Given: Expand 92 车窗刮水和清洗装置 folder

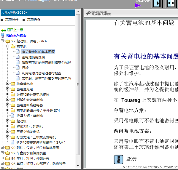Looking at the screenshot, I should tap(2, 153).
